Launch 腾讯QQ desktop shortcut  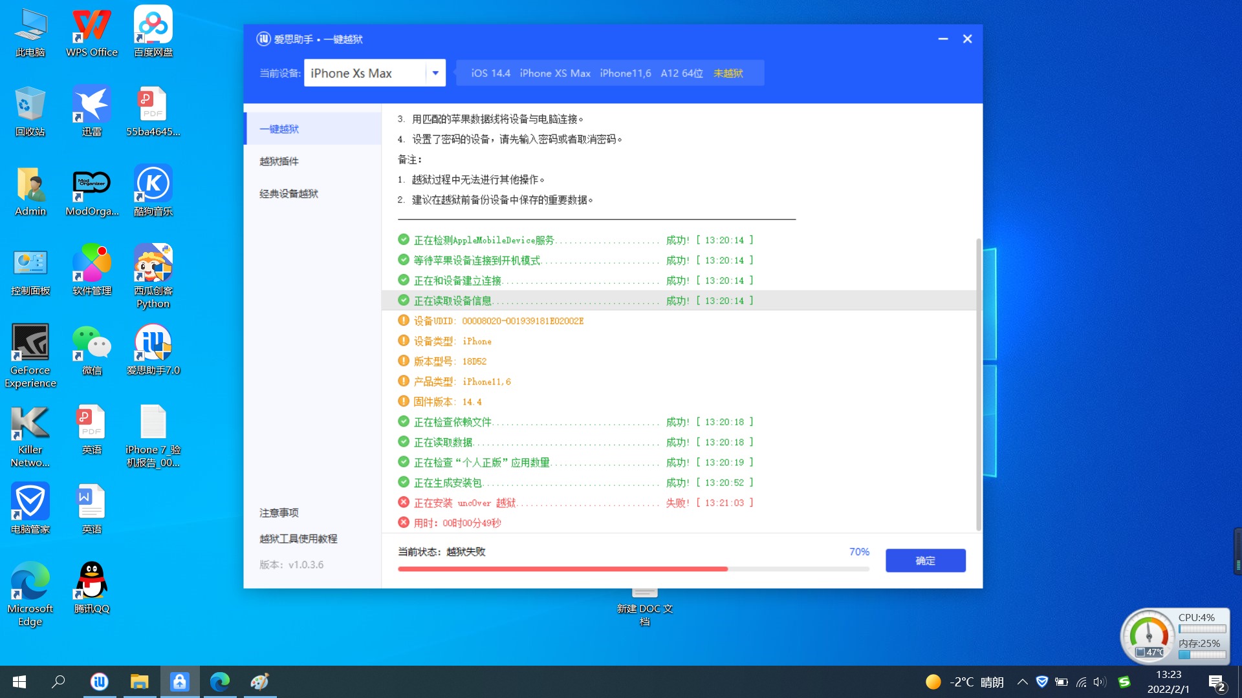click(x=92, y=589)
